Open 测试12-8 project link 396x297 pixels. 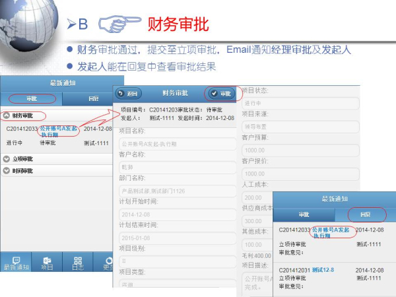pos(323,270)
